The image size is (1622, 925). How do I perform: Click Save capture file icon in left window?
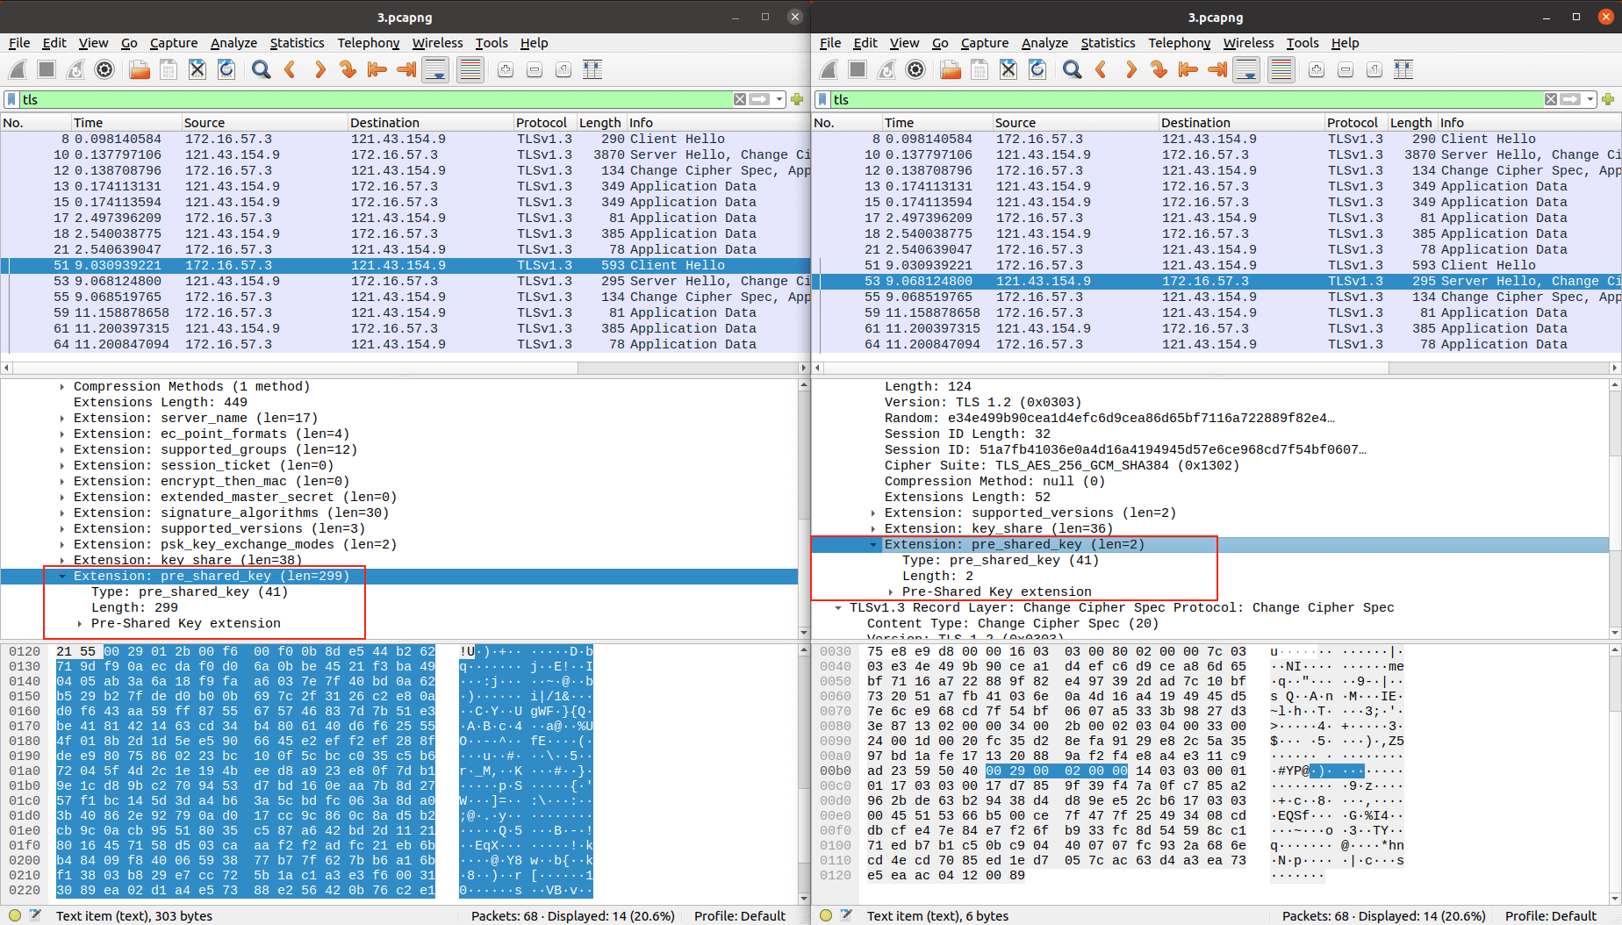[169, 69]
